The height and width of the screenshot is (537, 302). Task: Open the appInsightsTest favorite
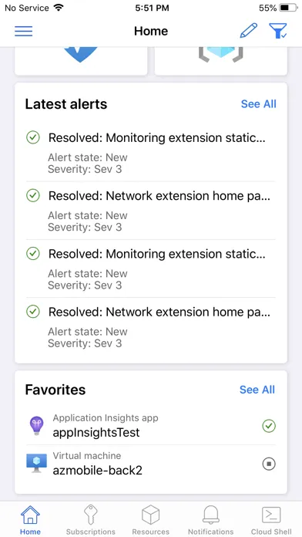tap(151, 426)
